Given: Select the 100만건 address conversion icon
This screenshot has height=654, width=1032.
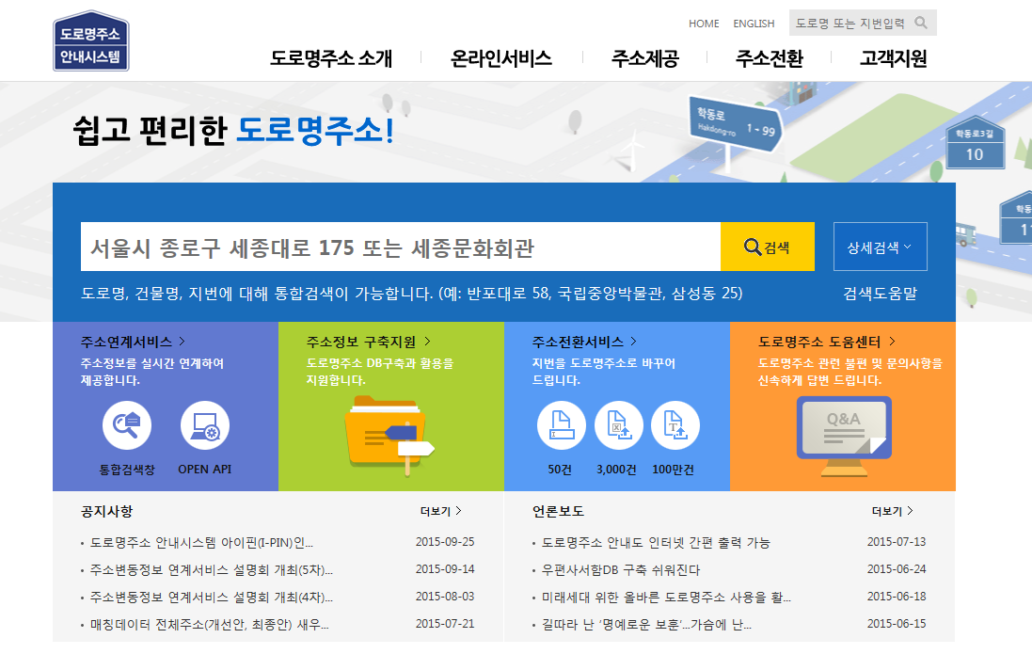Looking at the screenshot, I should [x=674, y=425].
